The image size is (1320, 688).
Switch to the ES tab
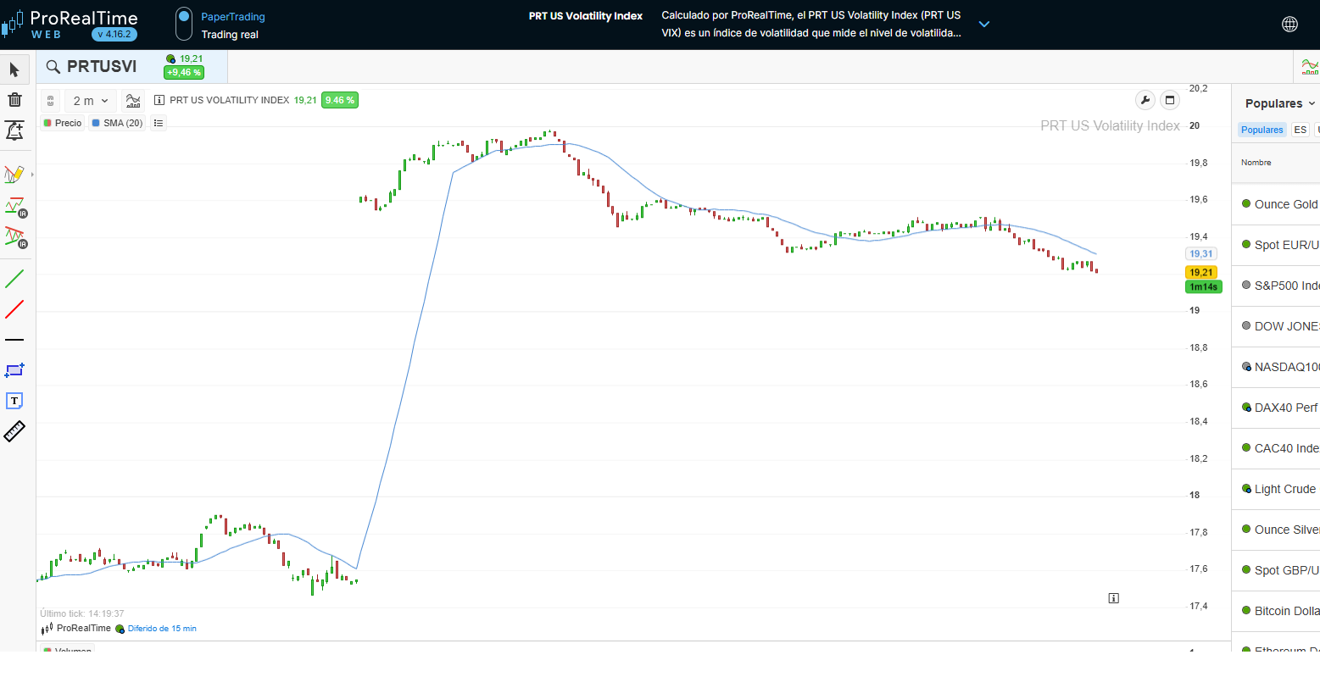(x=1300, y=130)
